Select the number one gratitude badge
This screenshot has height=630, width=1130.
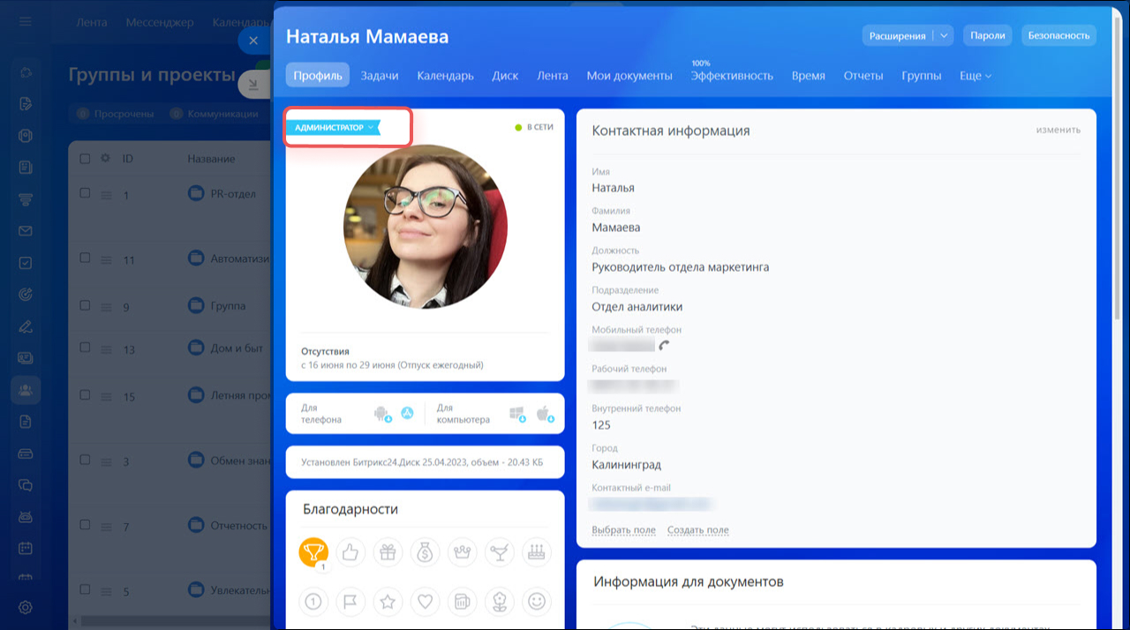tap(313, 601)
